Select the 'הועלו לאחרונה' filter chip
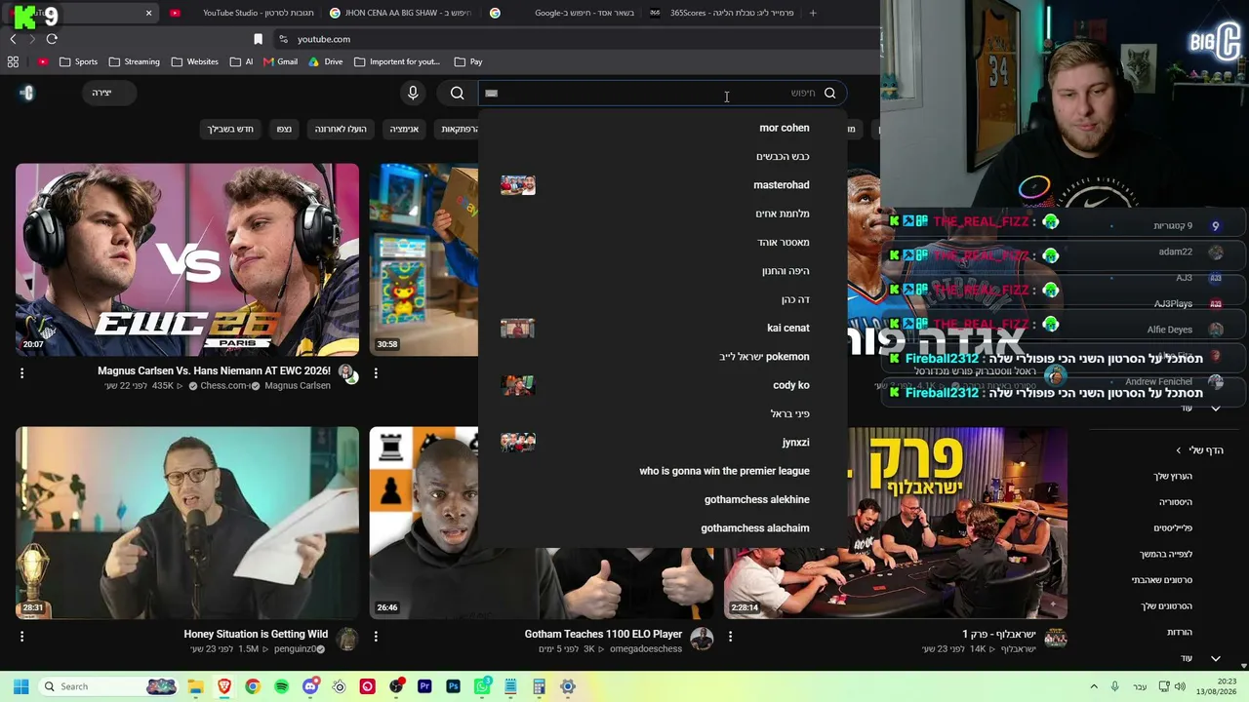Image resolution: width=1249 pixels, height=702 pixels. click(x=341, y=129)
